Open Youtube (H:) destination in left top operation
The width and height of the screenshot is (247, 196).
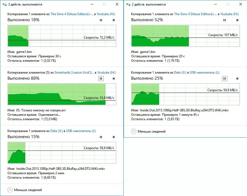[x=106, y=14]
